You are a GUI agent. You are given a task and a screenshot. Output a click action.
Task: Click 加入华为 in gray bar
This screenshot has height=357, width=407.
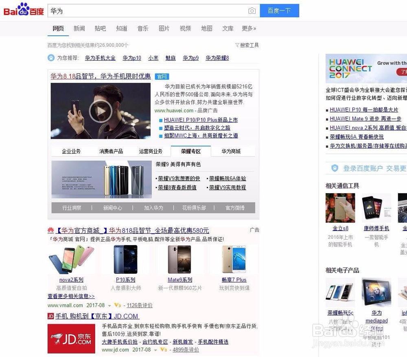[x=153, y=208]
